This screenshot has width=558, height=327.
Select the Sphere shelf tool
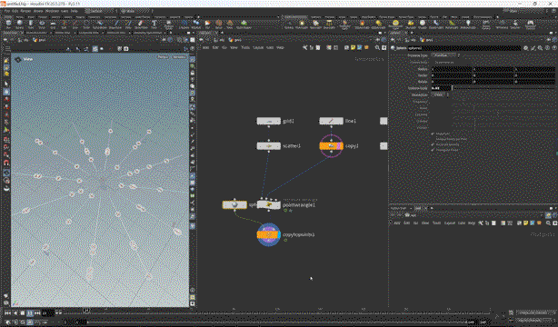coord(20,25)
